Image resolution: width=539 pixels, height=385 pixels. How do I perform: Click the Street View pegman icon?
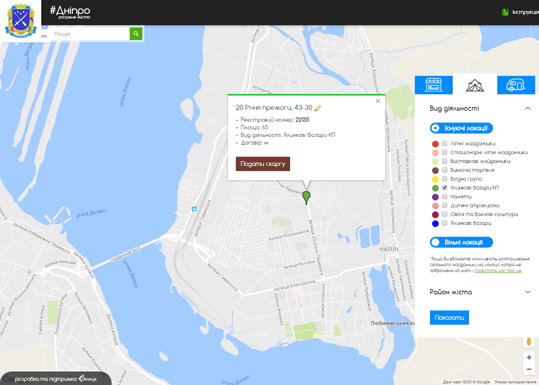pos(528,341)
